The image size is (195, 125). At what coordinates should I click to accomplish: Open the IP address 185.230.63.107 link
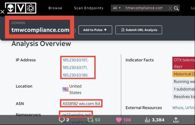pyautogui.click(x=75, y=60)
